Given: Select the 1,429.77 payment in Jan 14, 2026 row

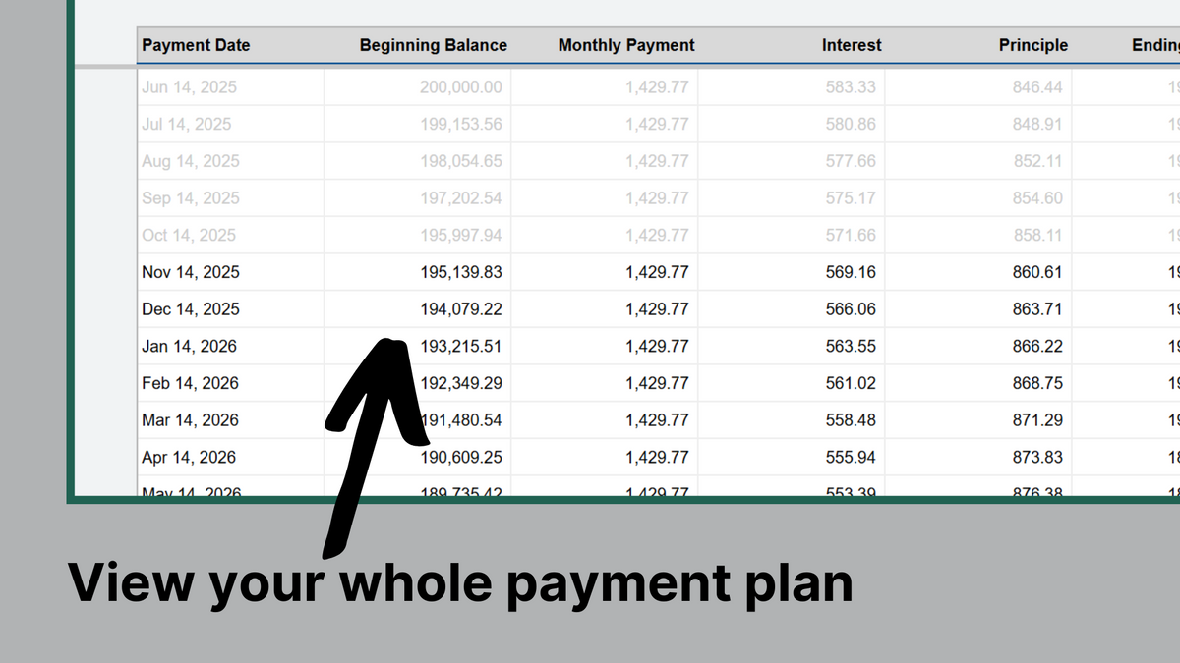Looking at the screenshot, I should 605,347.
